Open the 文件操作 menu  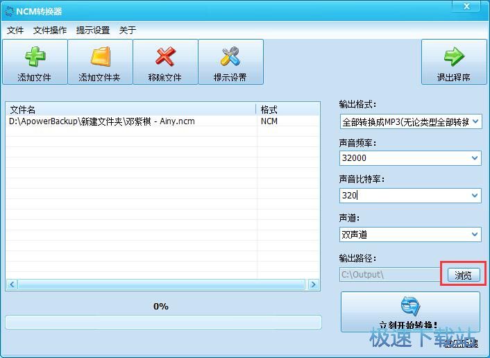pos(50,30)
